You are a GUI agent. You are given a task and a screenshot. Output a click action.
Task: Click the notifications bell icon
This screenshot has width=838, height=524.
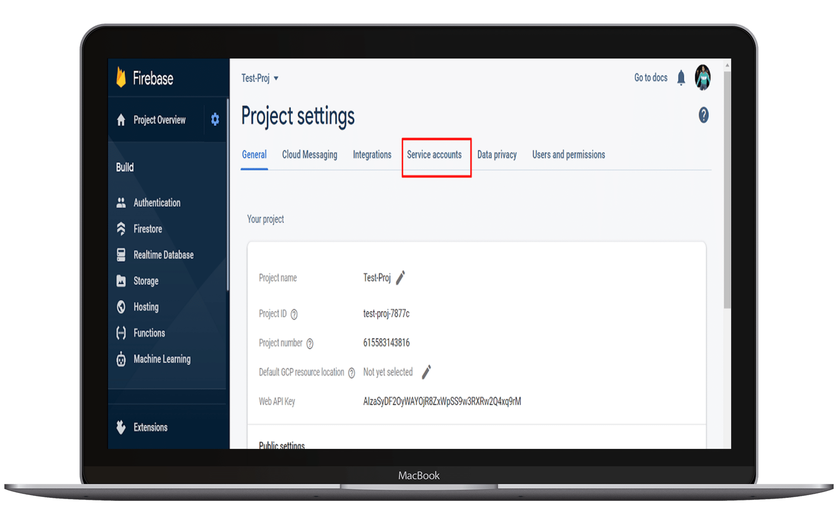(x=681, y=78)
